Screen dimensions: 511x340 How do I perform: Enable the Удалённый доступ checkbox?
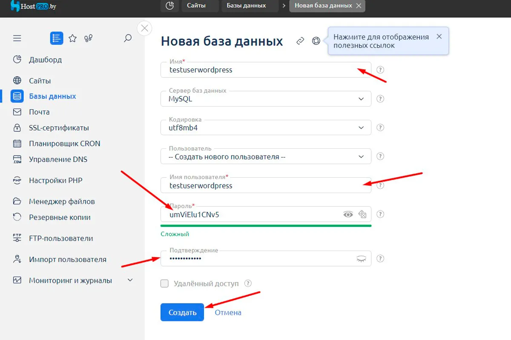pos(164,283)
